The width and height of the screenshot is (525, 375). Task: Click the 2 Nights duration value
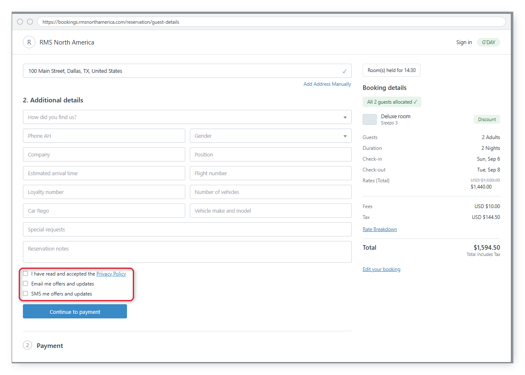pyautogui.click(x=491, y=148)
